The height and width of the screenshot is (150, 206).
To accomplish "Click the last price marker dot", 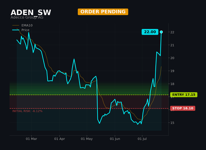I will click(162, 32).
